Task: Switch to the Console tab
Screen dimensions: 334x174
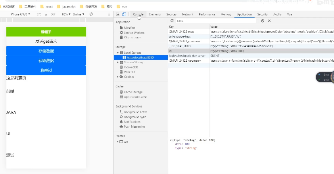Action: 138,14
